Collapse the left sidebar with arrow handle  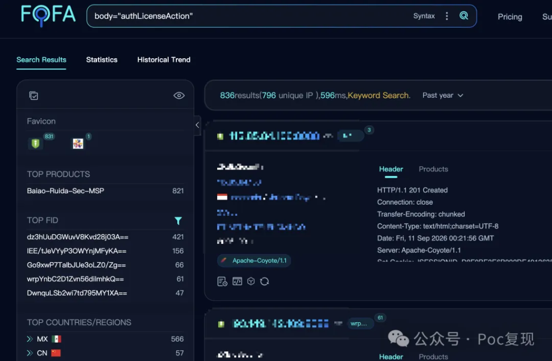tap(197, 125)
